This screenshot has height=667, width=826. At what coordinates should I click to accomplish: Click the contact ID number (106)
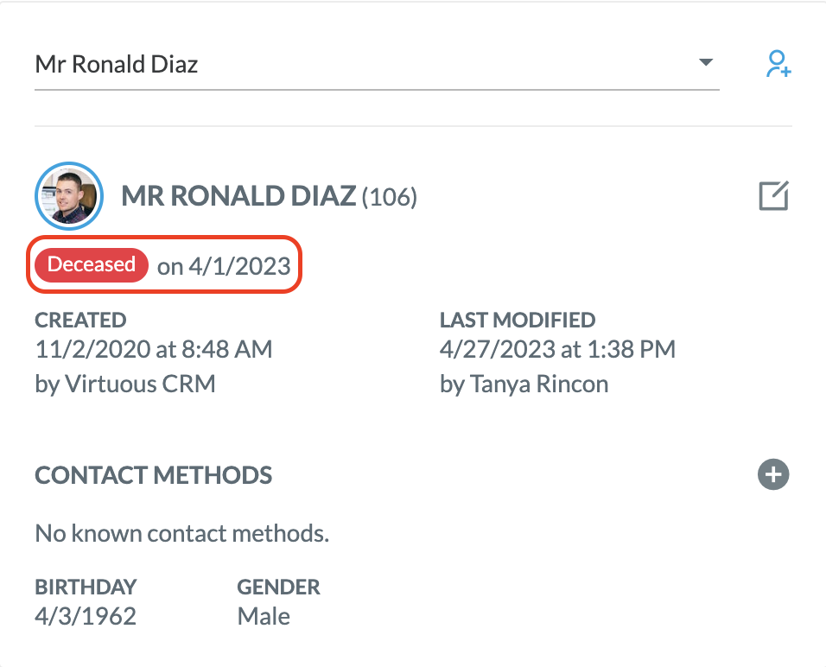pyautogui.click(x=390, y=198)
